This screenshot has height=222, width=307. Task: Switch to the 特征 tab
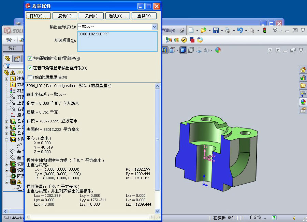12,48
